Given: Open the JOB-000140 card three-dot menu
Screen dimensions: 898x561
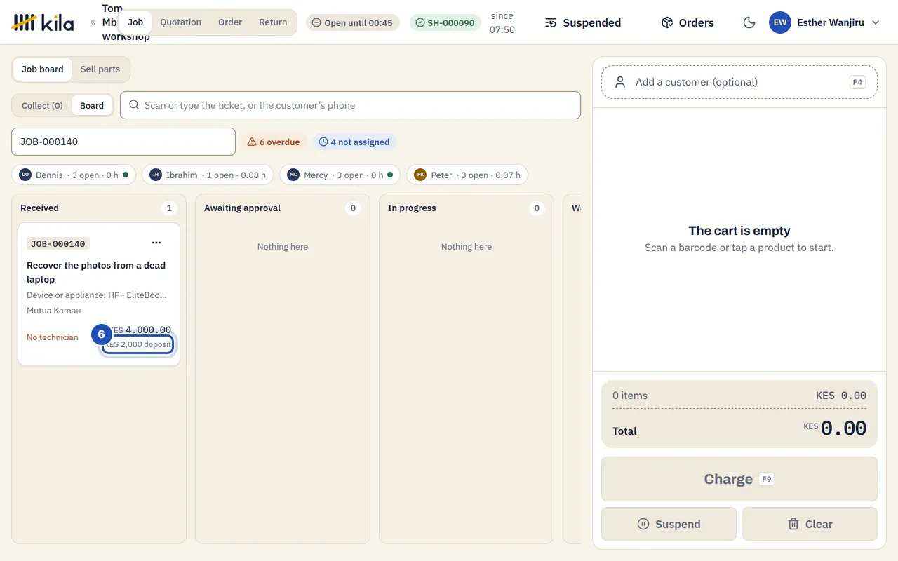Looking at the screenshot, I should (156, 243).
